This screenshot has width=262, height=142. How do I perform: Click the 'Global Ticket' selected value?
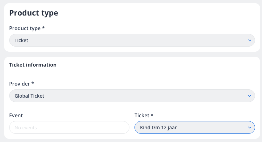[x=30, y=96]
